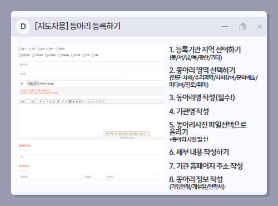The height and width of the screenshot is (206, 278).
Task: Minimize the 동아리 등록하기 window
Action: 225,27
